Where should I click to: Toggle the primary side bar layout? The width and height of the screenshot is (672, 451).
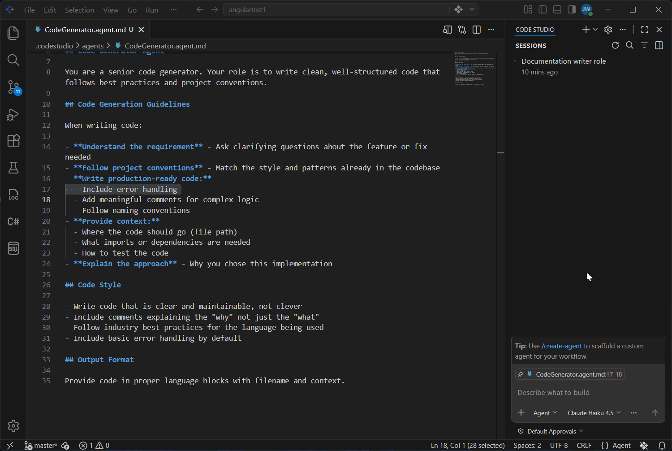(x=543, y=9)
